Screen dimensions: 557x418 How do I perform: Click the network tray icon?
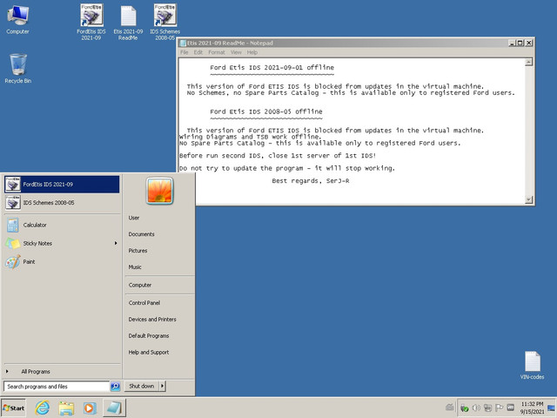point(487,408)
